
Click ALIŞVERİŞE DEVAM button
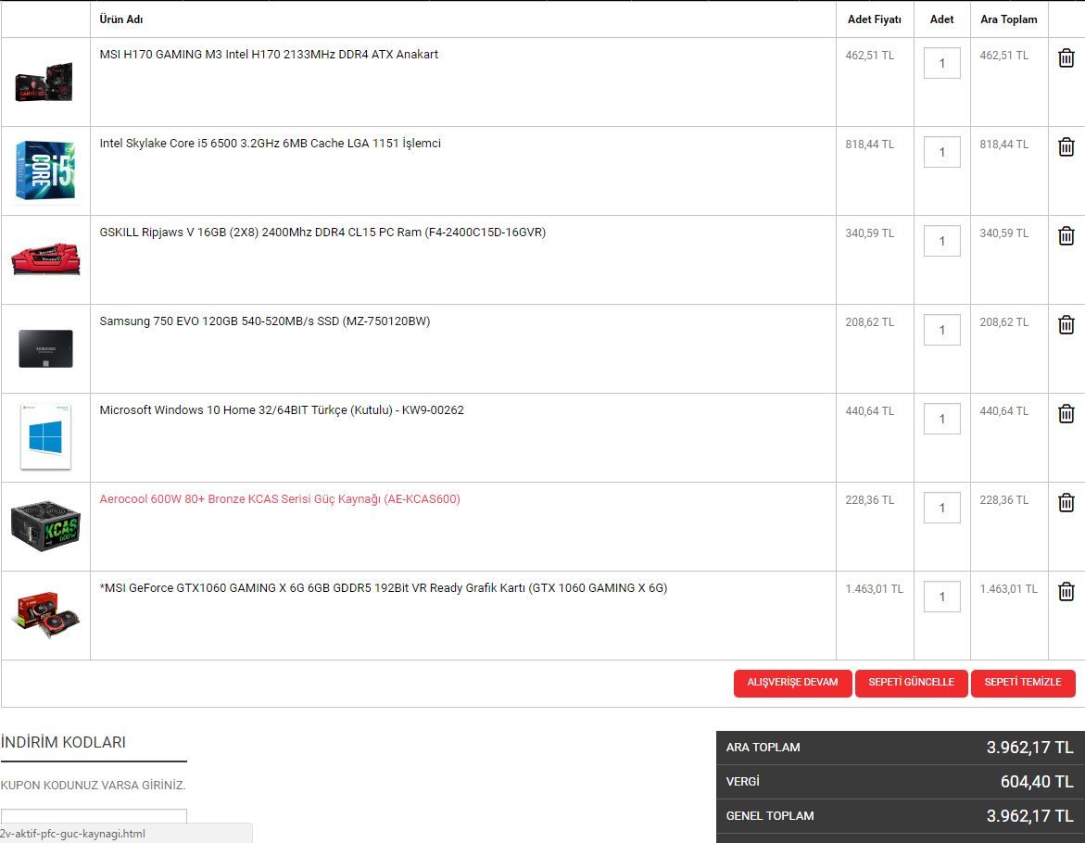click(792, 684)
